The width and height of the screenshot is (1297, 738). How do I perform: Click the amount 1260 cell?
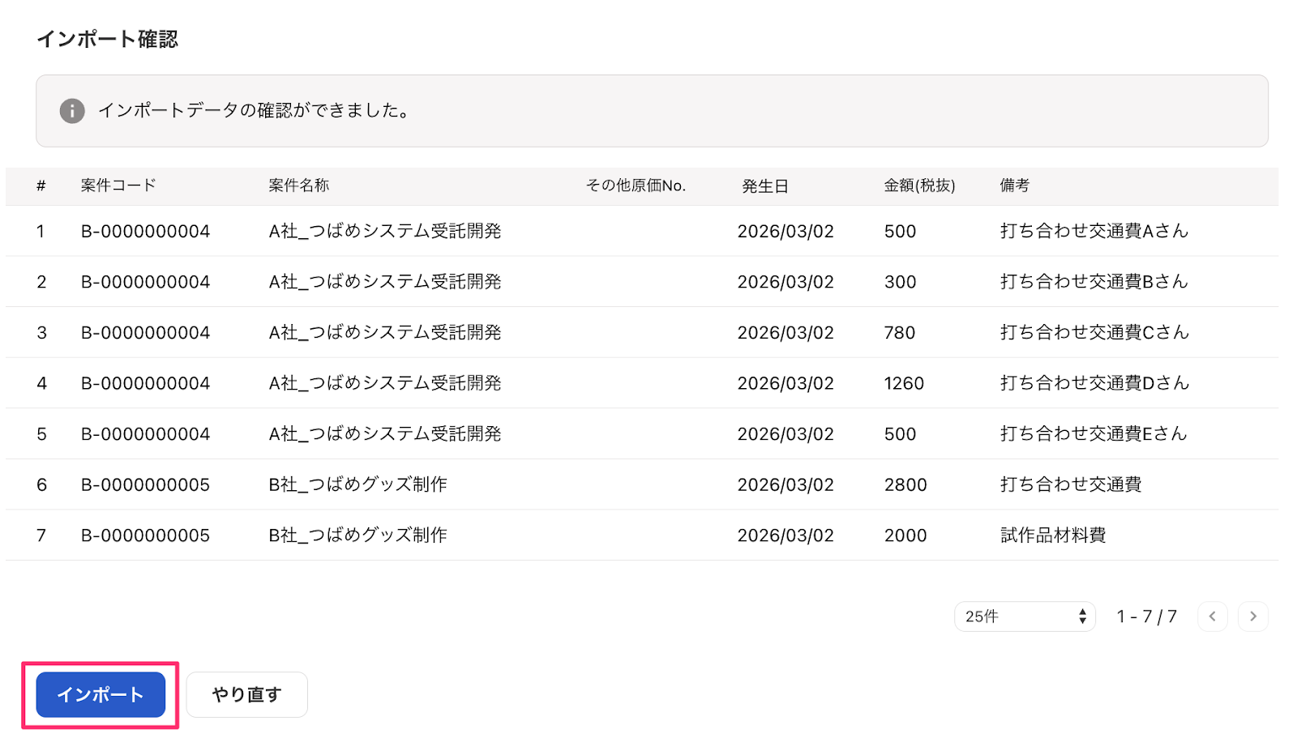(x=904, y=383)
